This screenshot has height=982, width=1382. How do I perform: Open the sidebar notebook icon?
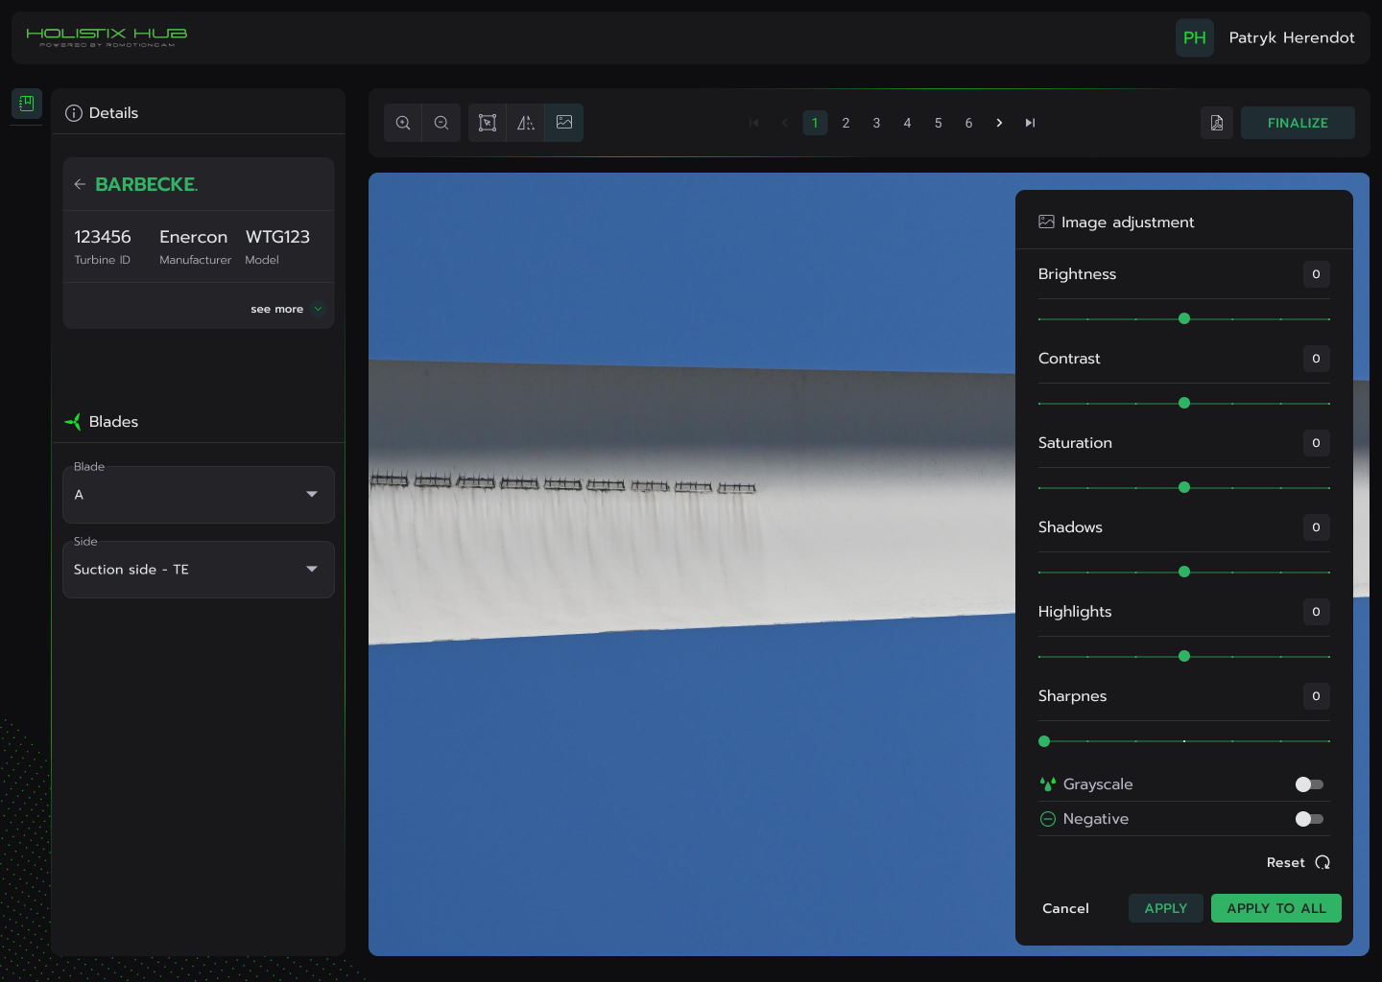point(27,103)
